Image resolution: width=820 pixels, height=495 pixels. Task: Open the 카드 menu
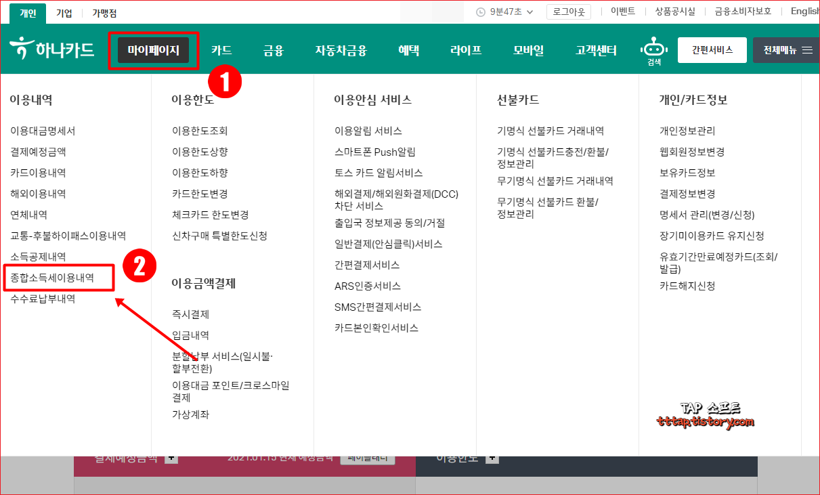pos(221,50)
